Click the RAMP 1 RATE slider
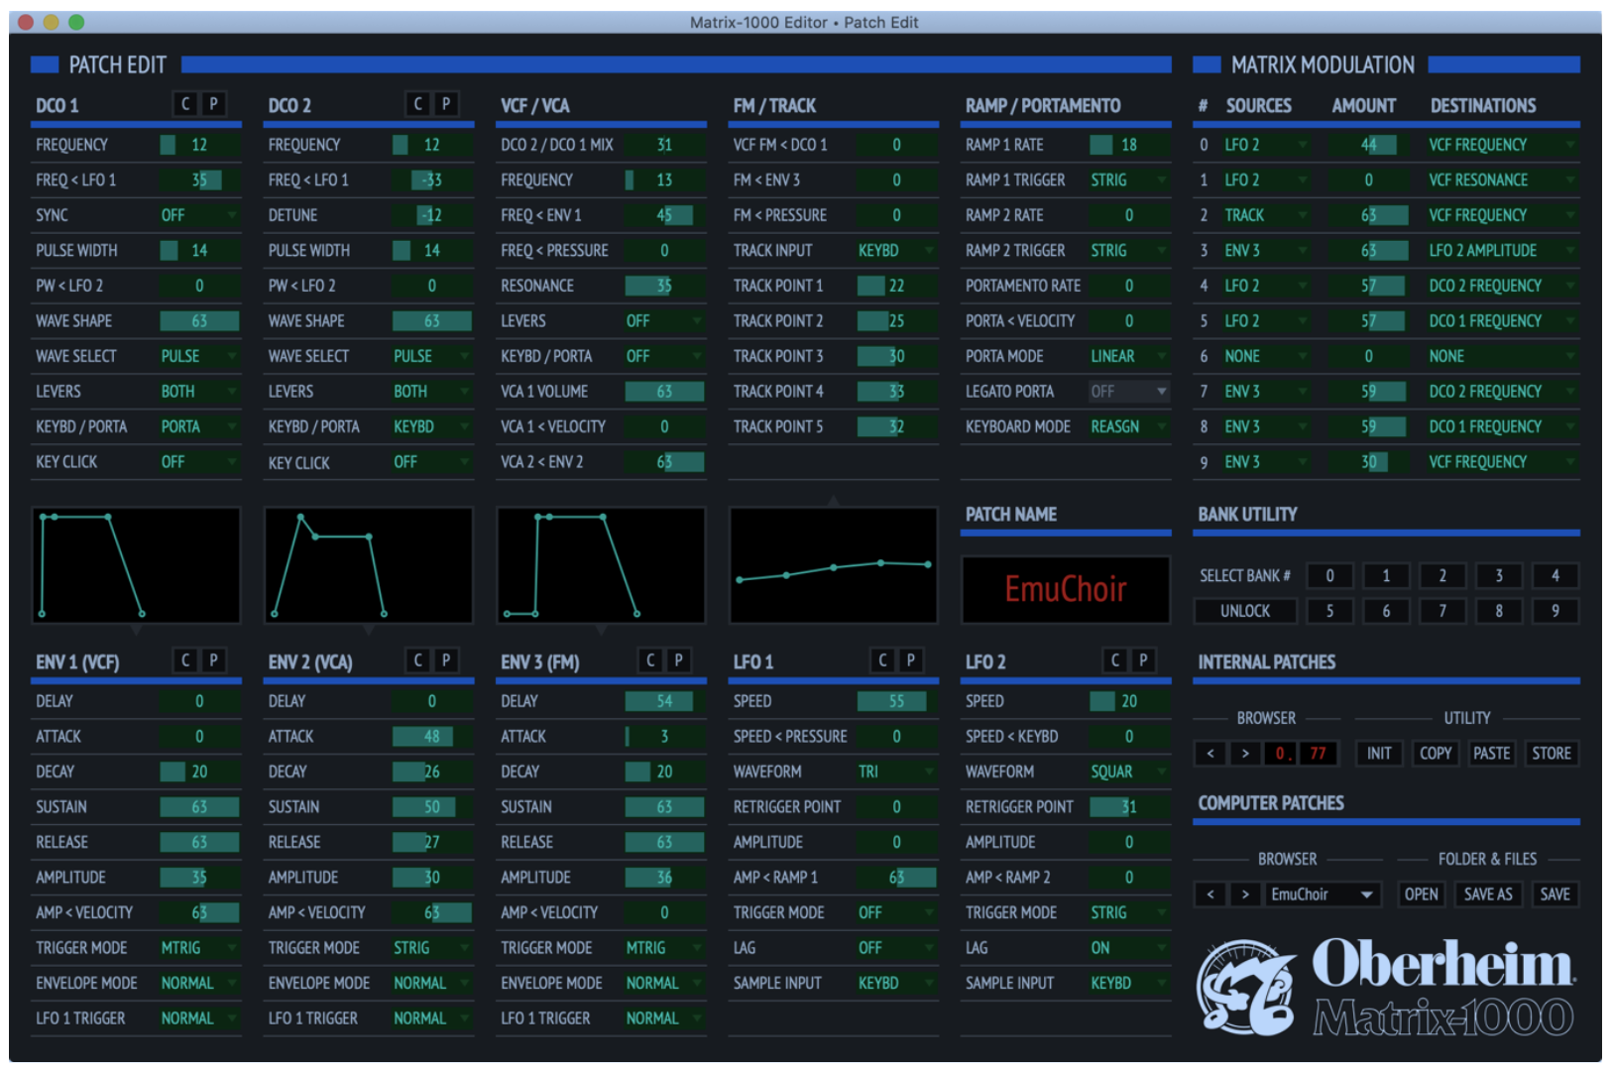The height and width of the screenshot is (1073, 1614). coord(1129,145)
